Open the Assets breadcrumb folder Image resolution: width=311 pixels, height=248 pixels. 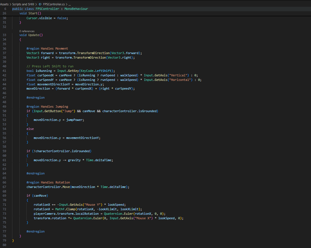[4, 5]
